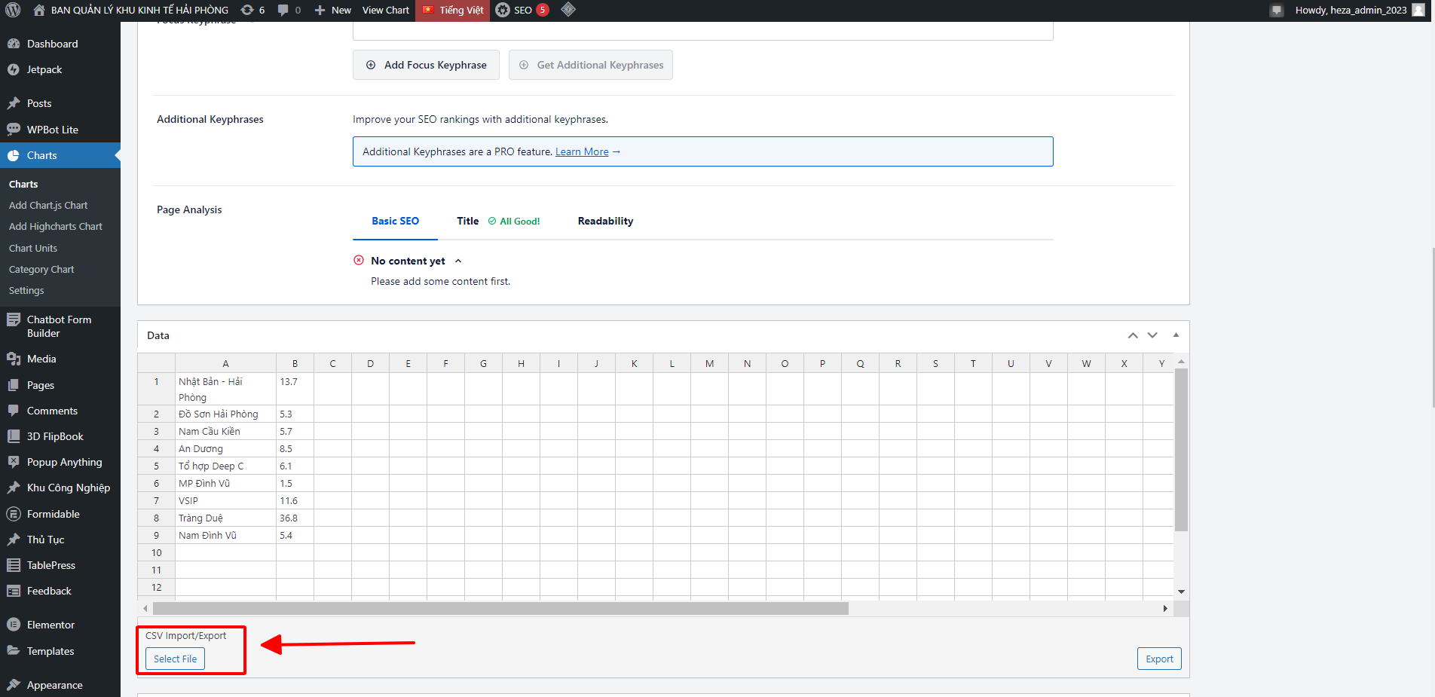The image size is (1435, 697).
Task: Move the Data panel up
Action: pyautogui.click(x=1133, y=335)
